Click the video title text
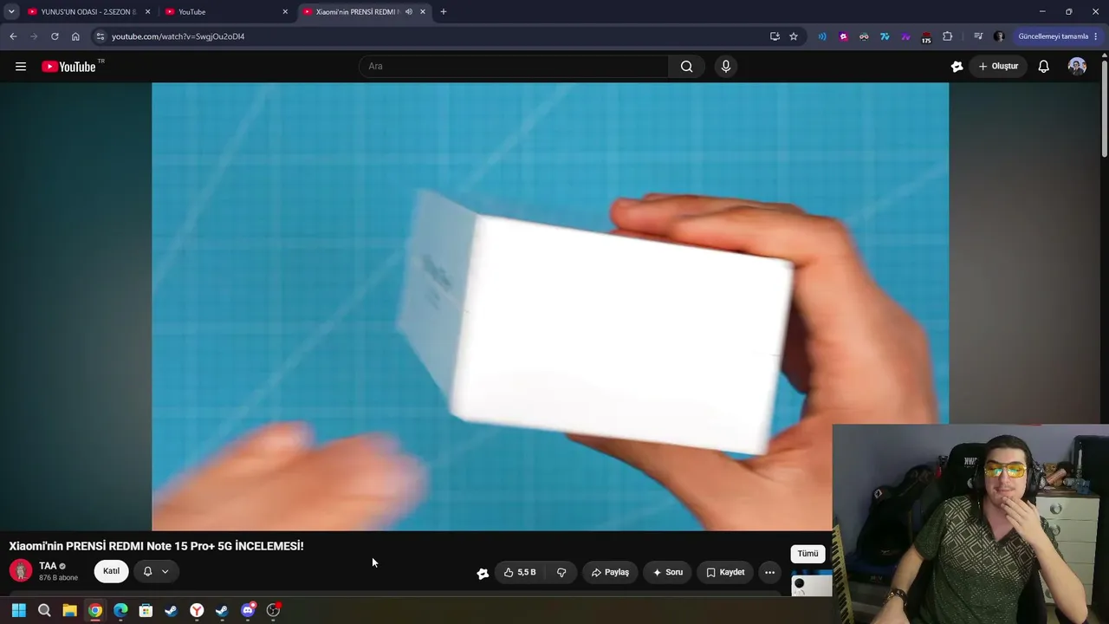 tap(156, 546)
